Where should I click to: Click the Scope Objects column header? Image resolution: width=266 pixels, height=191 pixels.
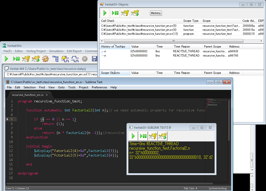115,73
